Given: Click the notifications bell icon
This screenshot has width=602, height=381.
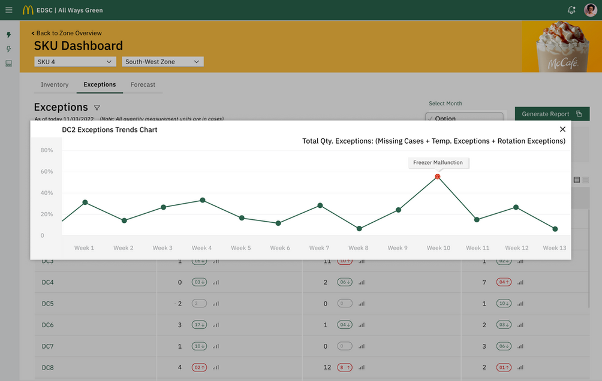Looking at the screenshot, I should [571, 10].
